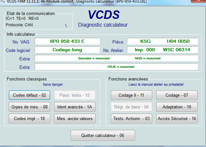Click the No. VAG field 8P0 959 433 E
206x147 pixels.
(x=67, y=41)
